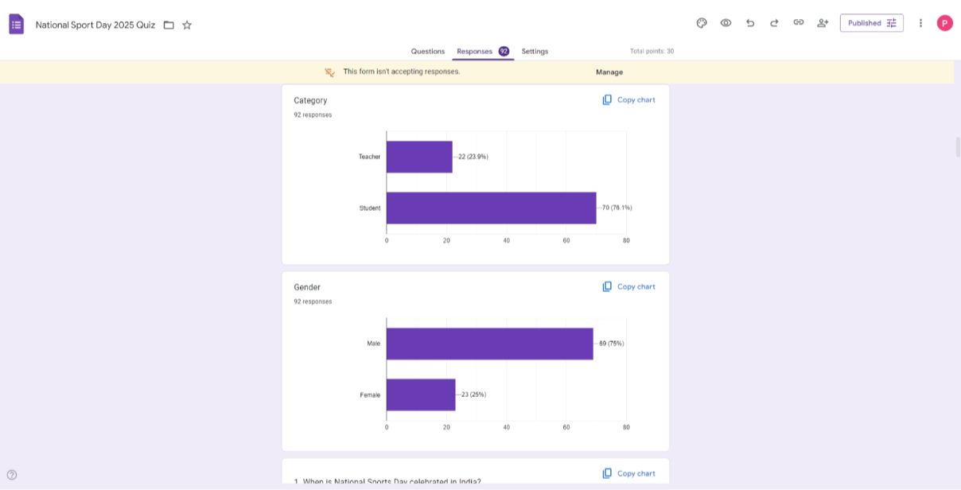Viewport: 961px width, 490px height.
Task: Click the '70 (76.1%)' value label
Action: tap(617, 208)
